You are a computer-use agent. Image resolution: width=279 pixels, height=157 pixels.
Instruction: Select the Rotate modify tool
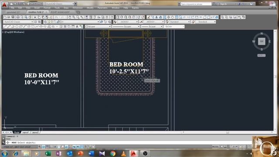click(x=173, y=17)
